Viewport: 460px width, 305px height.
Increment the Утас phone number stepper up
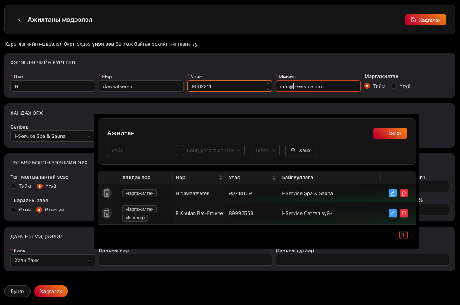click(x=267, y=83)
